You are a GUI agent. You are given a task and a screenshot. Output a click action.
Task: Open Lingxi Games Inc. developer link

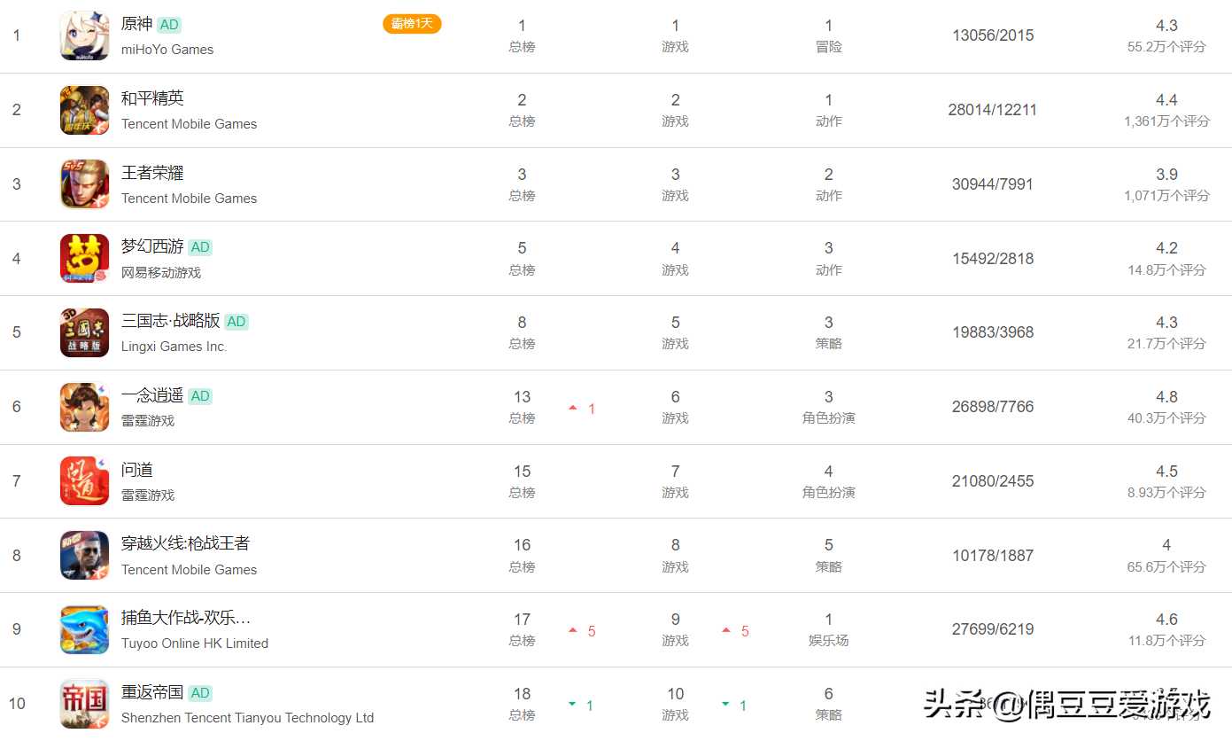[x=174, y=347]
